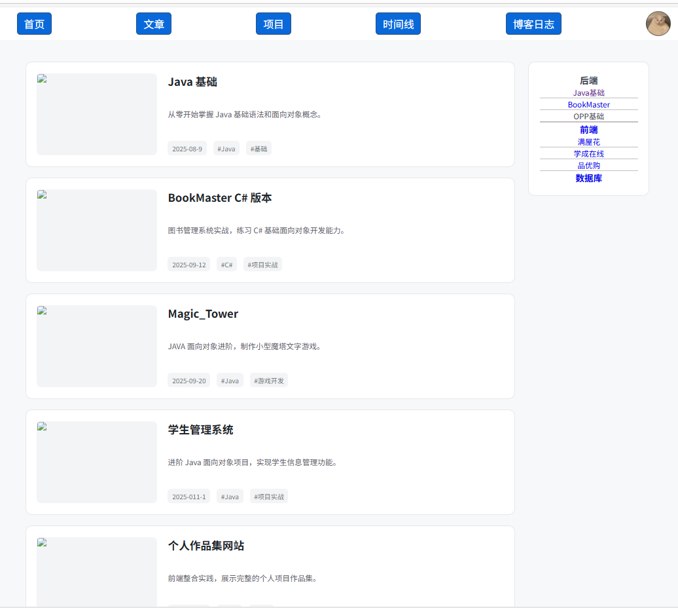This screenshot has width=678, height=608.
Task: Collapse the 后端 category heading
Action: 588,81
